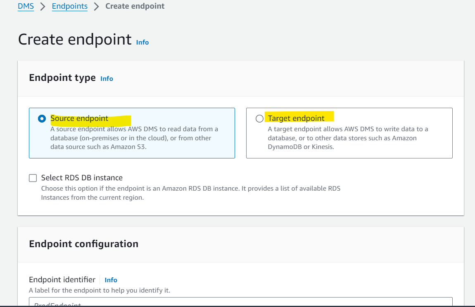This screenshot has width=475, height=307.
Task: Click the Target endpoint card description
Action: (348, 138)
